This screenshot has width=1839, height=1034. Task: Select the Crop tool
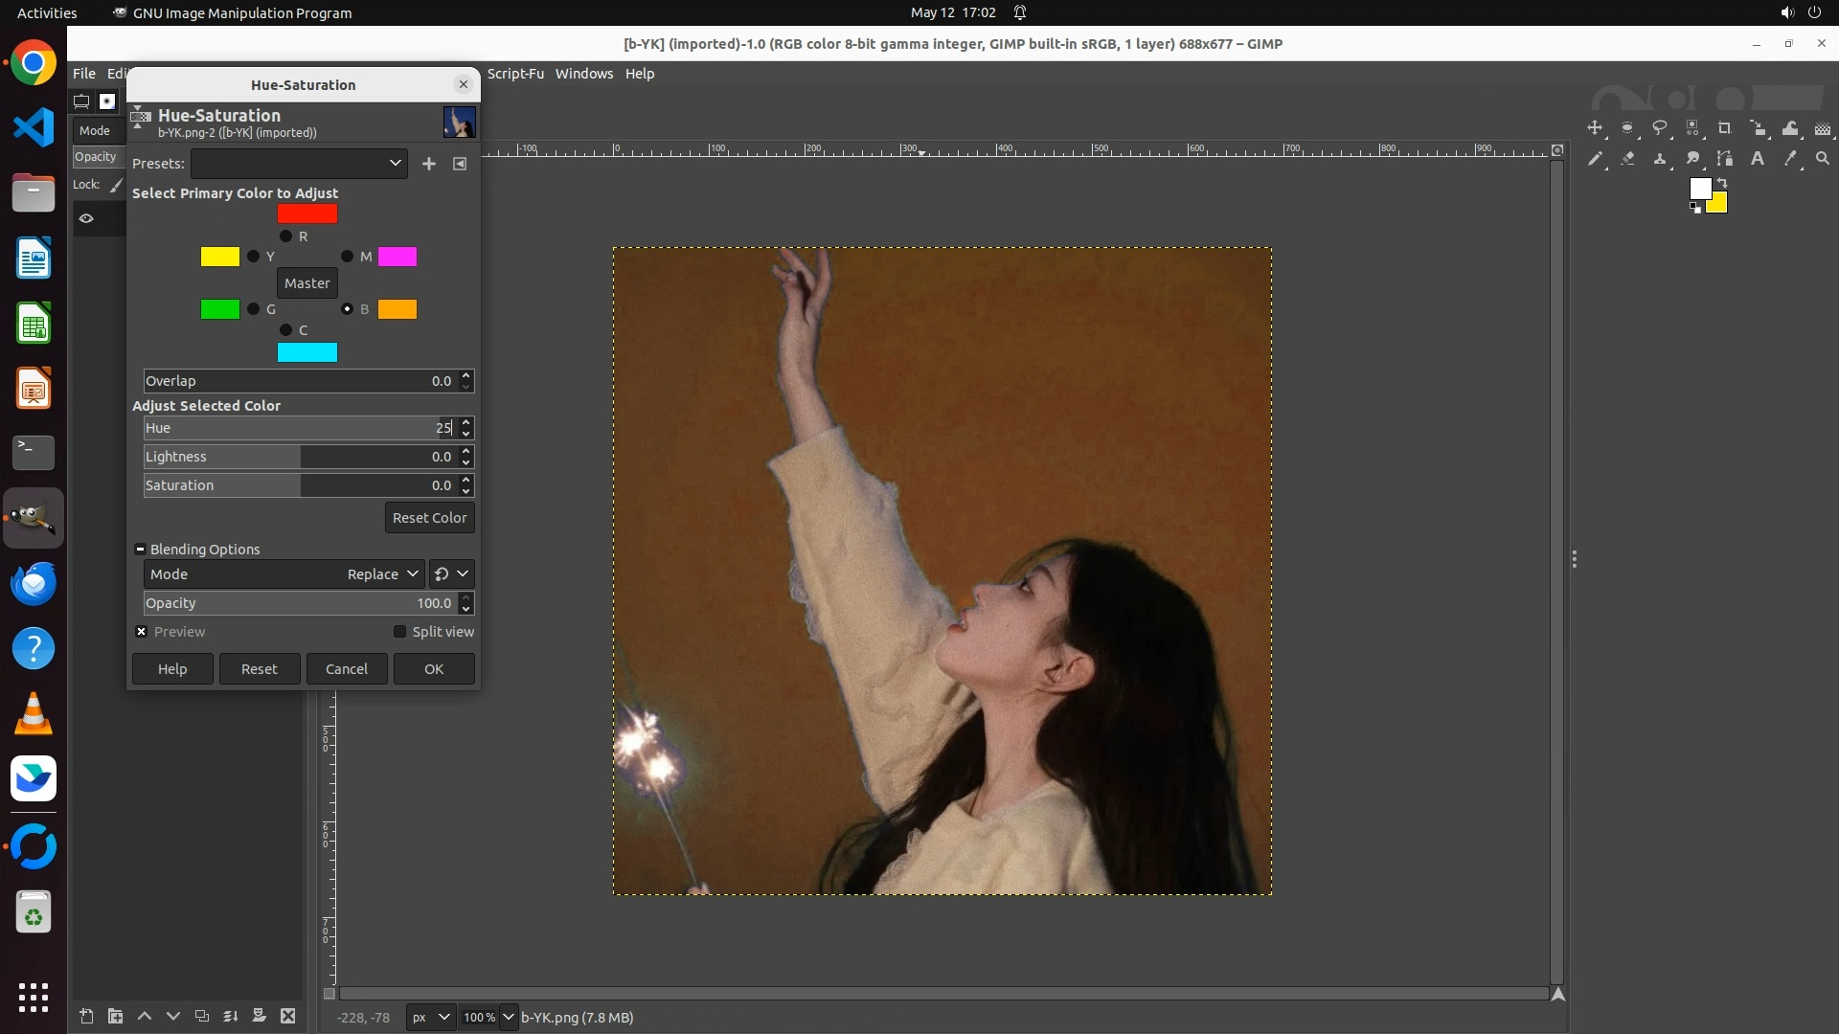[1725, 128]
